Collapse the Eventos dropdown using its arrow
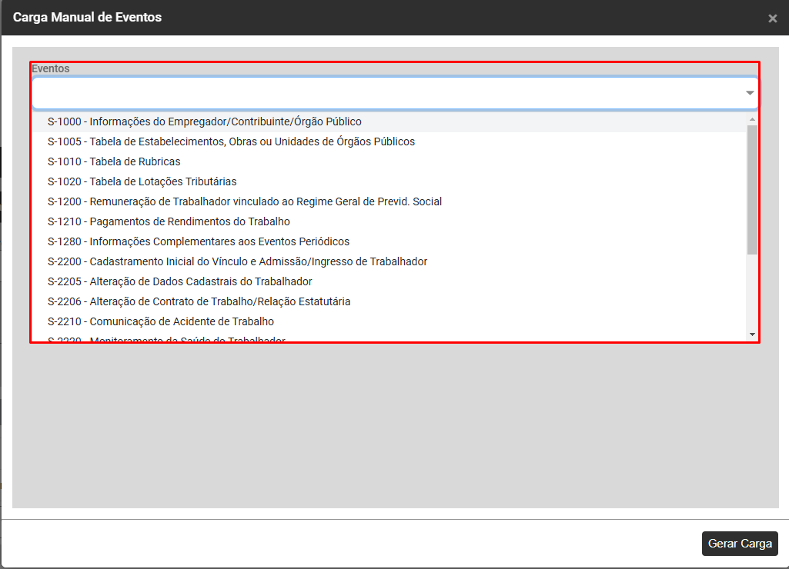 click(x=749, y=93)
